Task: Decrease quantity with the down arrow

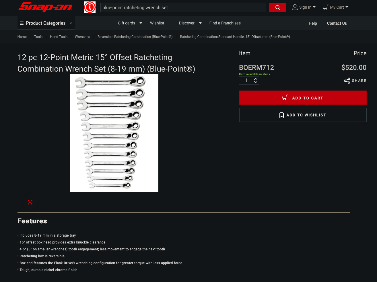Action: 256,82
